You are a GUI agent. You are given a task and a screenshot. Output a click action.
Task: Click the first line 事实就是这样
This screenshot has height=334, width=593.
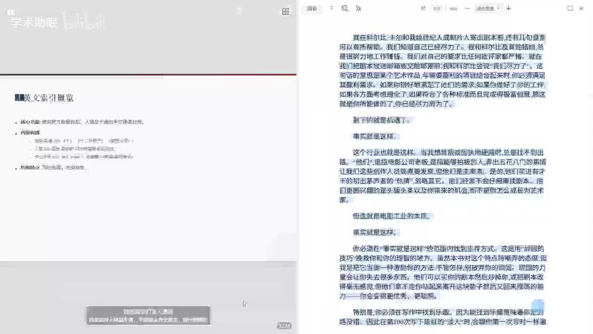point(376,136)
